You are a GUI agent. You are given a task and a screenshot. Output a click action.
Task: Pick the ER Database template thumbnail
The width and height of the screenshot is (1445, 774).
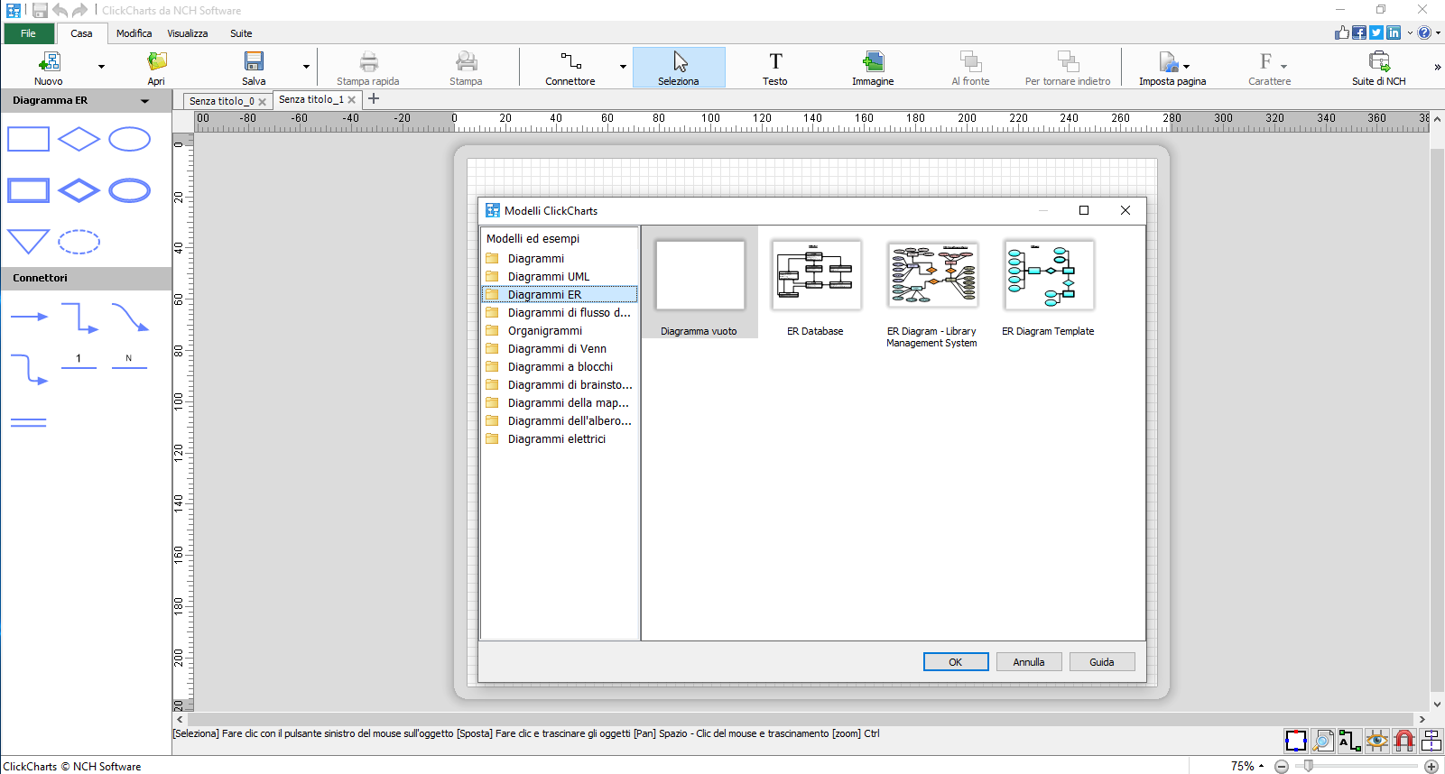(x=816, y=275)
